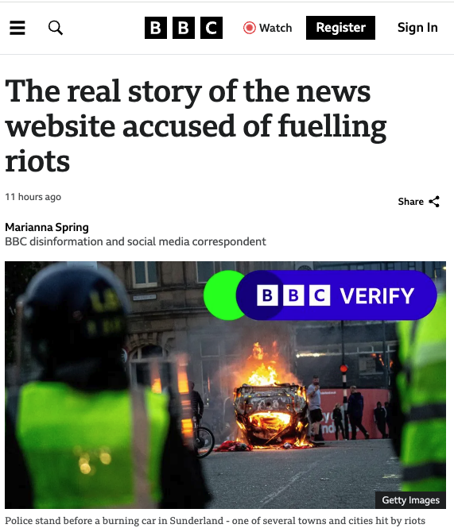Go to homepage via BBC logo

tap(184, 28)
